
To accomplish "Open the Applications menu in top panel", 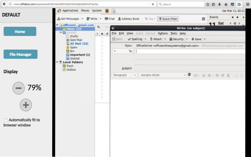I will coord(70,11).
